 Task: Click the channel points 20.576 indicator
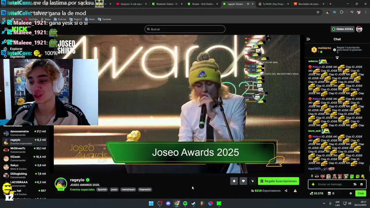317,193
